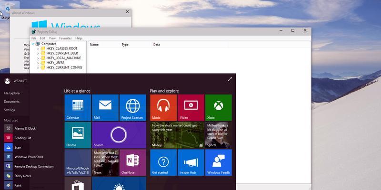The height and width of the screenshot is (190, 381).
Task: Open the Insider Hub tile
Action: pyautogui.click(x=191, y=162)
